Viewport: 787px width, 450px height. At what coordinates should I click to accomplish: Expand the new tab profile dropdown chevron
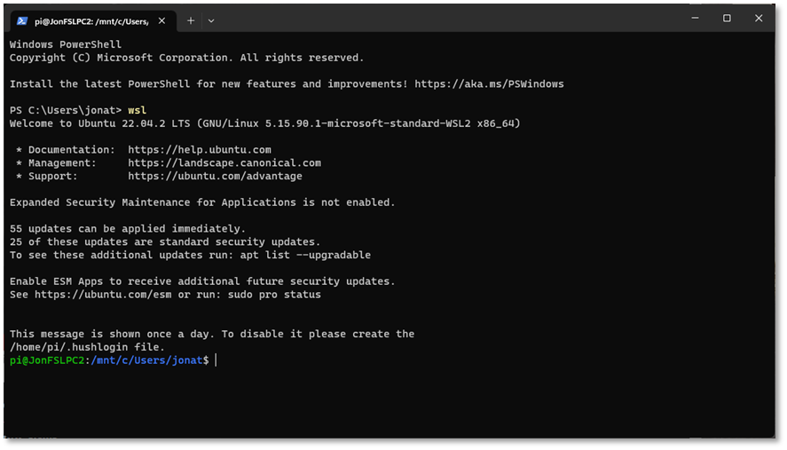tap(211, 21)
